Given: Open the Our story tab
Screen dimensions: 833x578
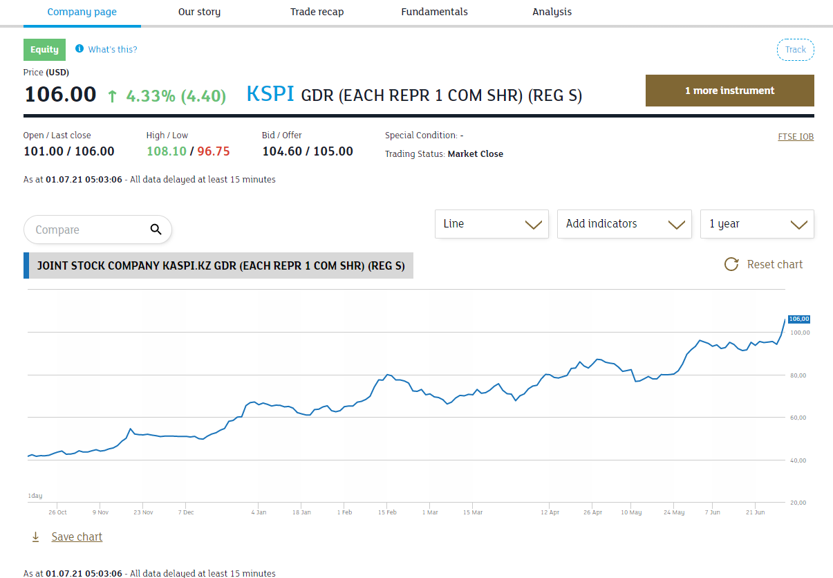Looking at the screenshot, I should (199, 12).
